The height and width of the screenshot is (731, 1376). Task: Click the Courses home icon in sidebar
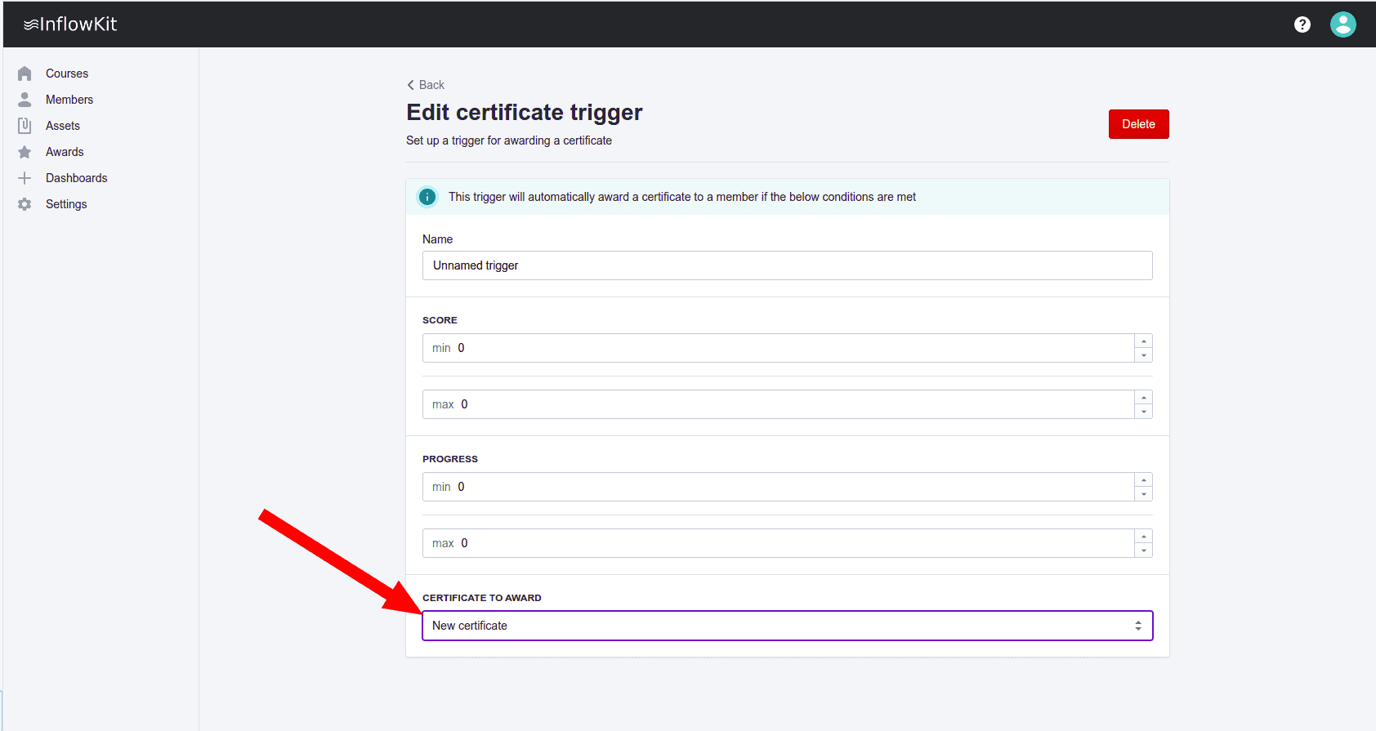coord(25,74)
